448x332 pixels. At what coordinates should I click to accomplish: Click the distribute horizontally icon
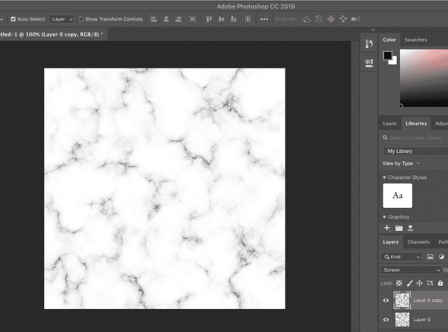[x=248, y=19]
